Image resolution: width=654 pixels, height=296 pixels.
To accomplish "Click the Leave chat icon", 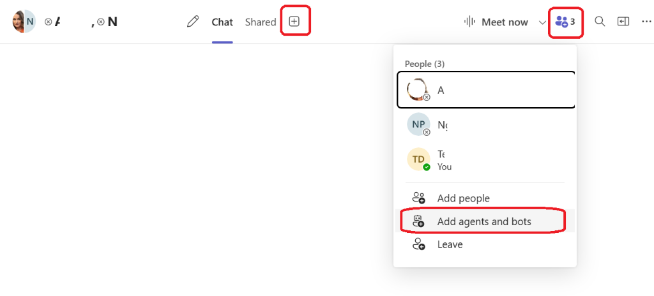I will click(x=418, y=244).
